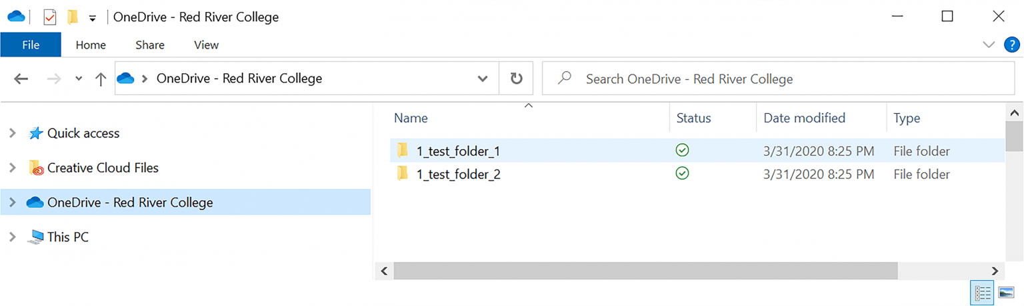Image resolution: width=1024 pixels, height=306 pixels.
Task: Expand the Quick access tree node
Action: point(12,133)
